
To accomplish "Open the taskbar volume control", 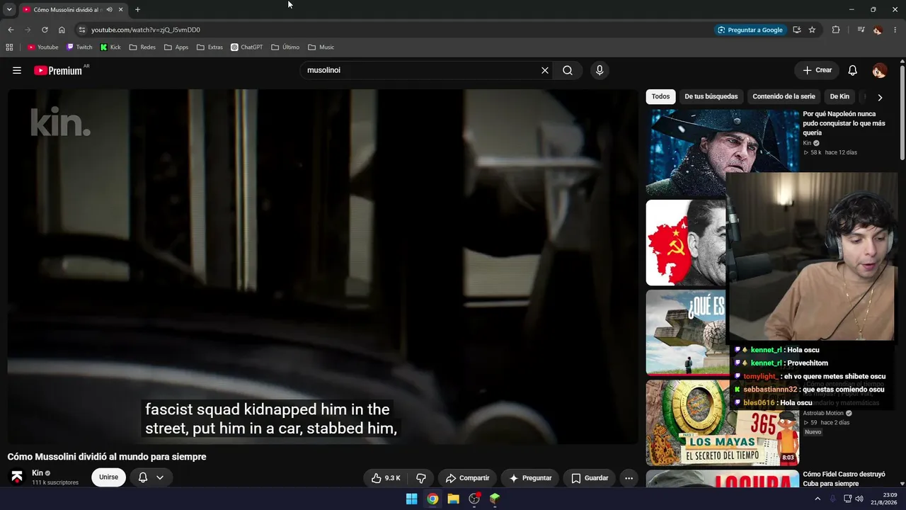I will click(x=859, y=499).
